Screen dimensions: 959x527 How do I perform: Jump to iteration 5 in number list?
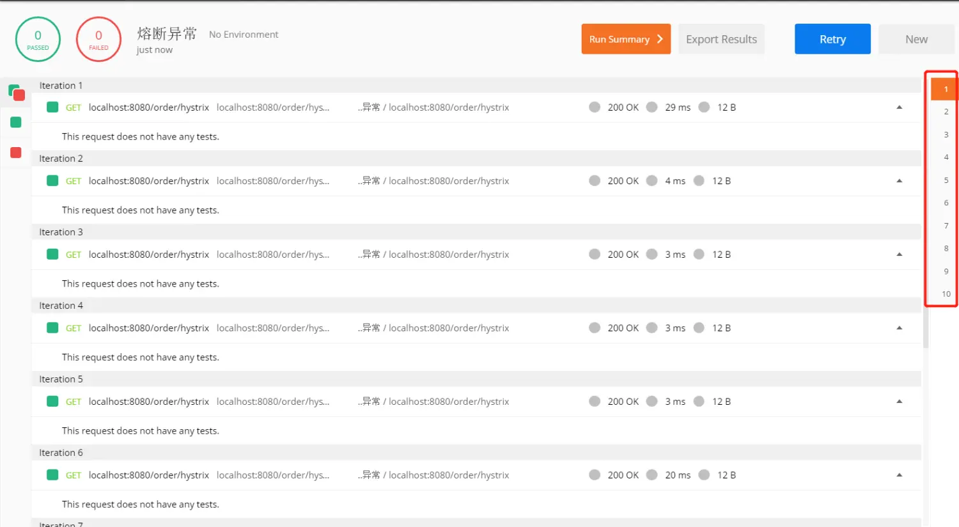[x=946, y=180]
